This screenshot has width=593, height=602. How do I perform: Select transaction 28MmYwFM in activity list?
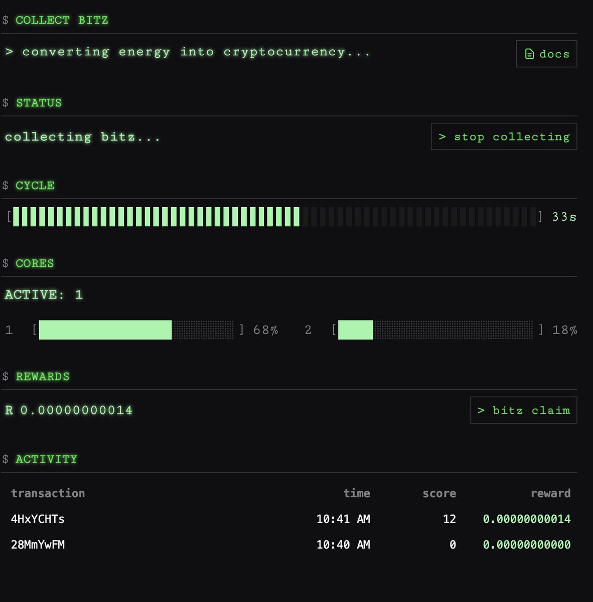38,545
